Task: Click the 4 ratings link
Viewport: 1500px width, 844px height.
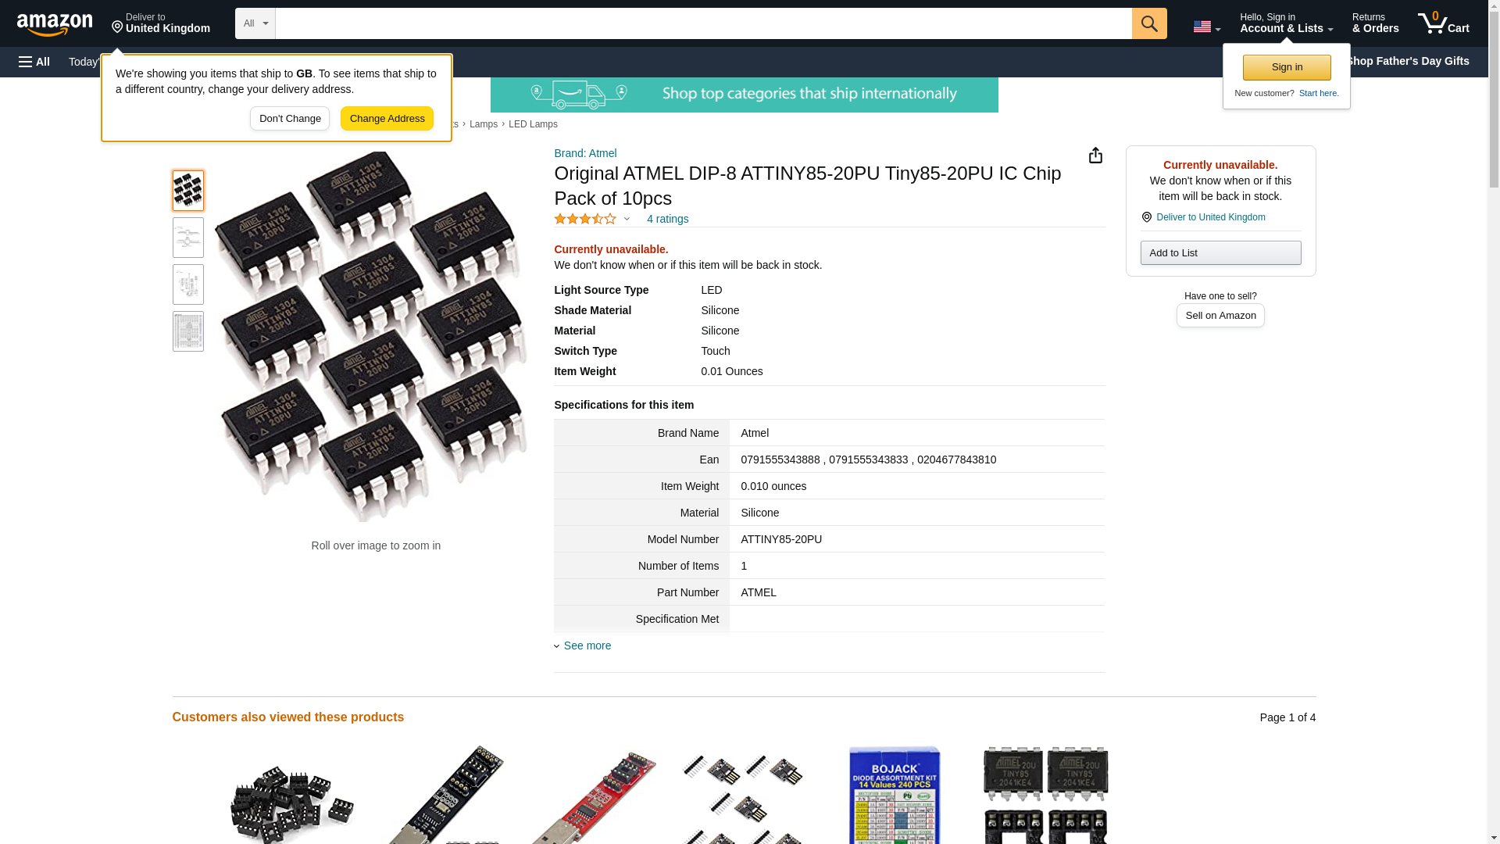Action: [667, 219]
